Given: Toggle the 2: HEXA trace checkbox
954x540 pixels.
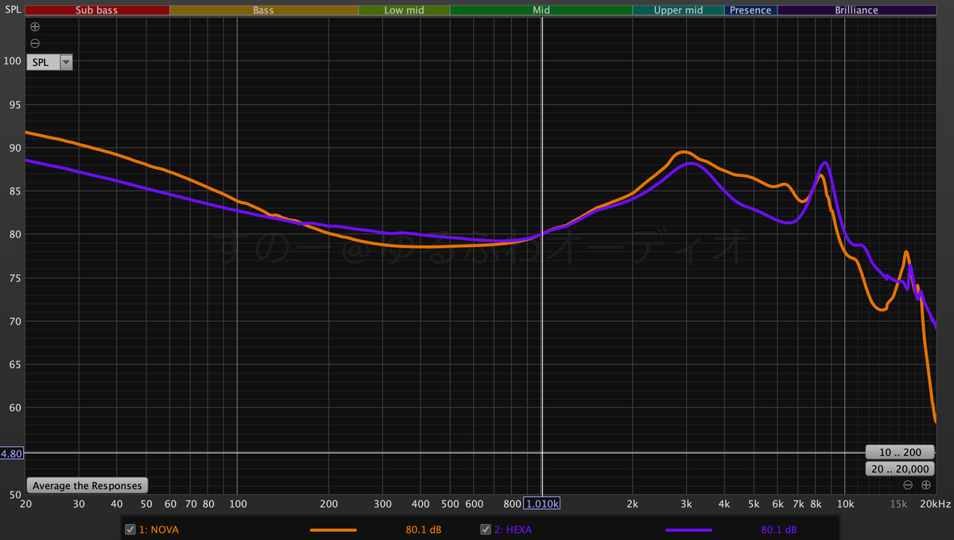Looking at the screenshot, I should 486,529.
